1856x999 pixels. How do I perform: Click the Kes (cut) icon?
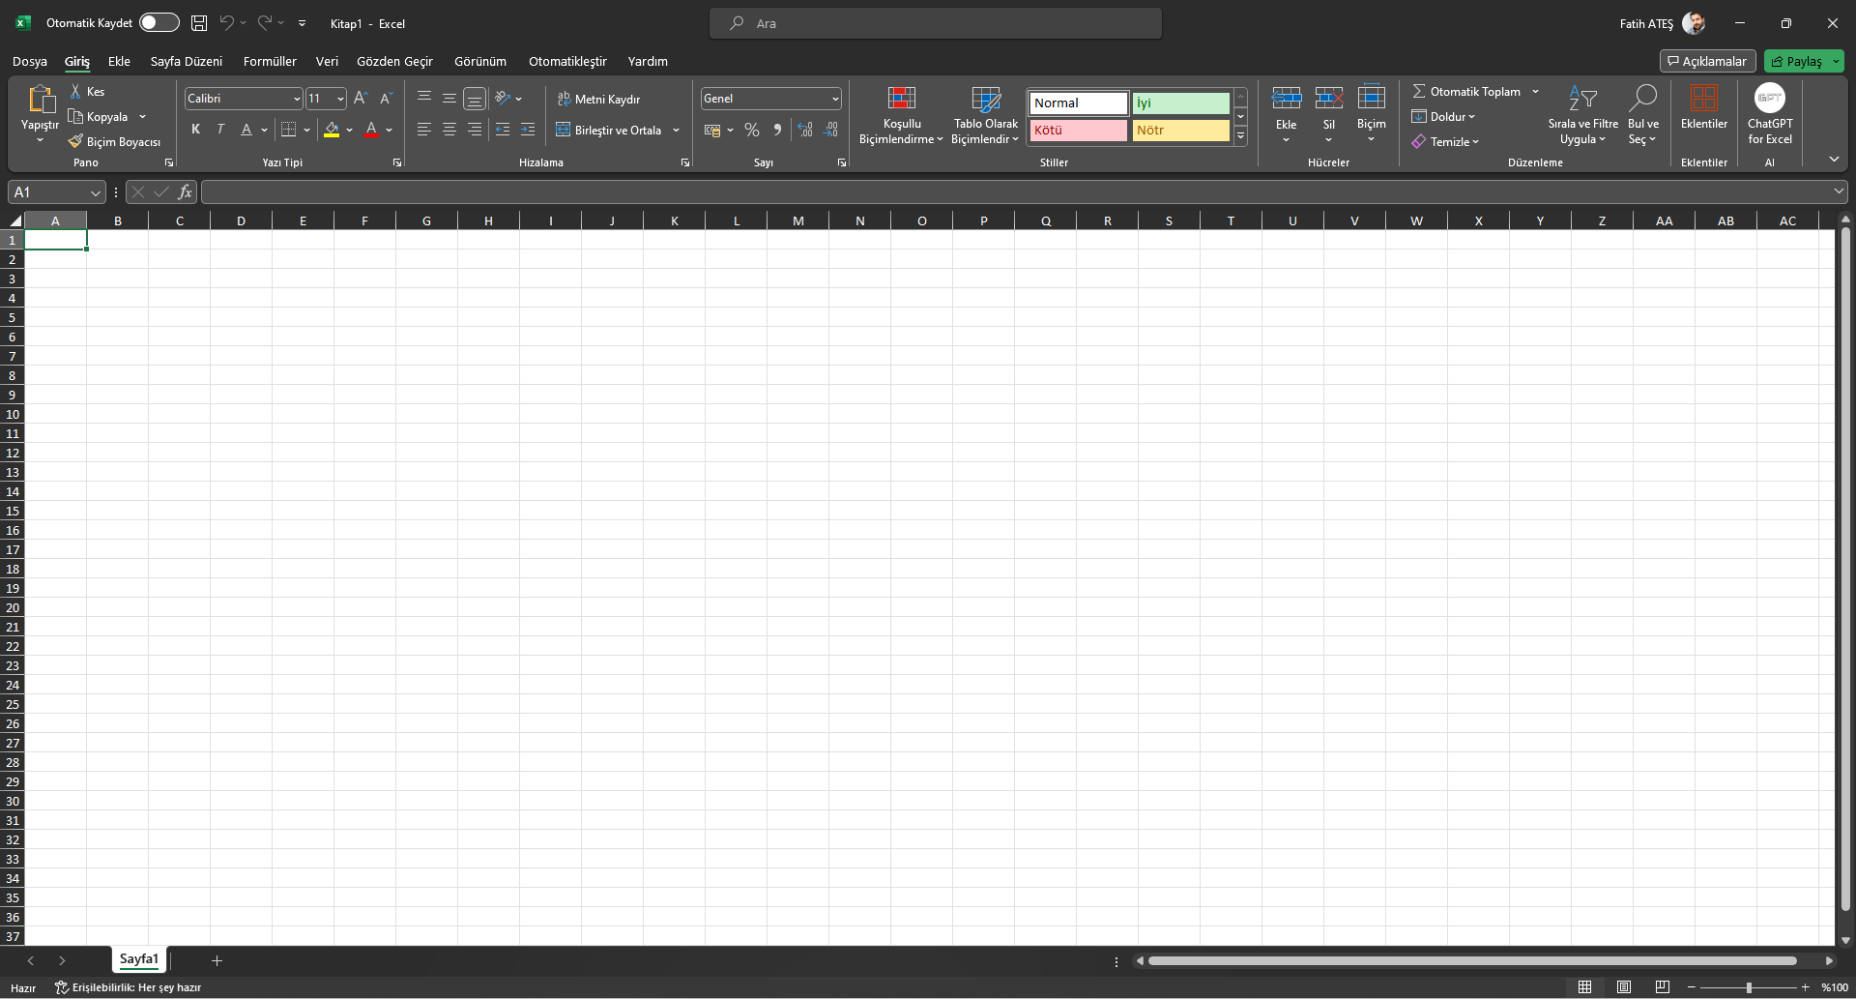click(x=76, y=90)
